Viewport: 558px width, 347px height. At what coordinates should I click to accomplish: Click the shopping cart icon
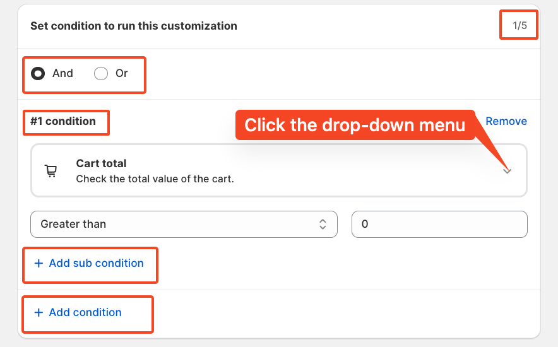click(50, 171)
